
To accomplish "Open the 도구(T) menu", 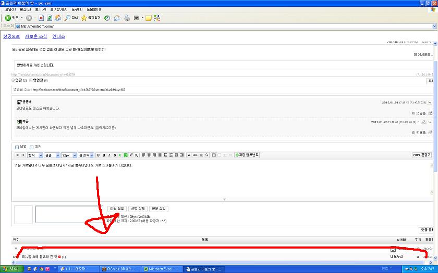I will click(77, 9).
